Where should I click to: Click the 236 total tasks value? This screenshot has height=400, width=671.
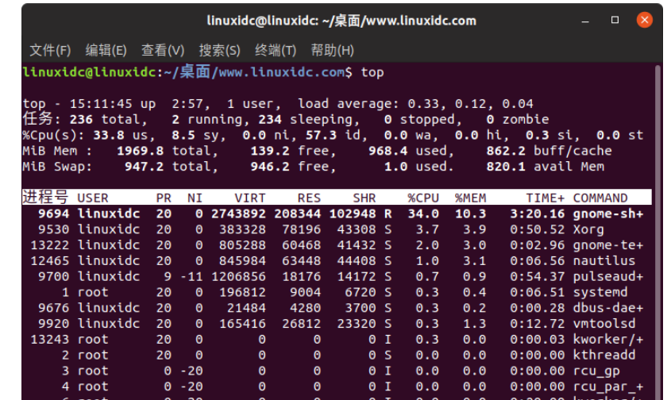(81, 119)
